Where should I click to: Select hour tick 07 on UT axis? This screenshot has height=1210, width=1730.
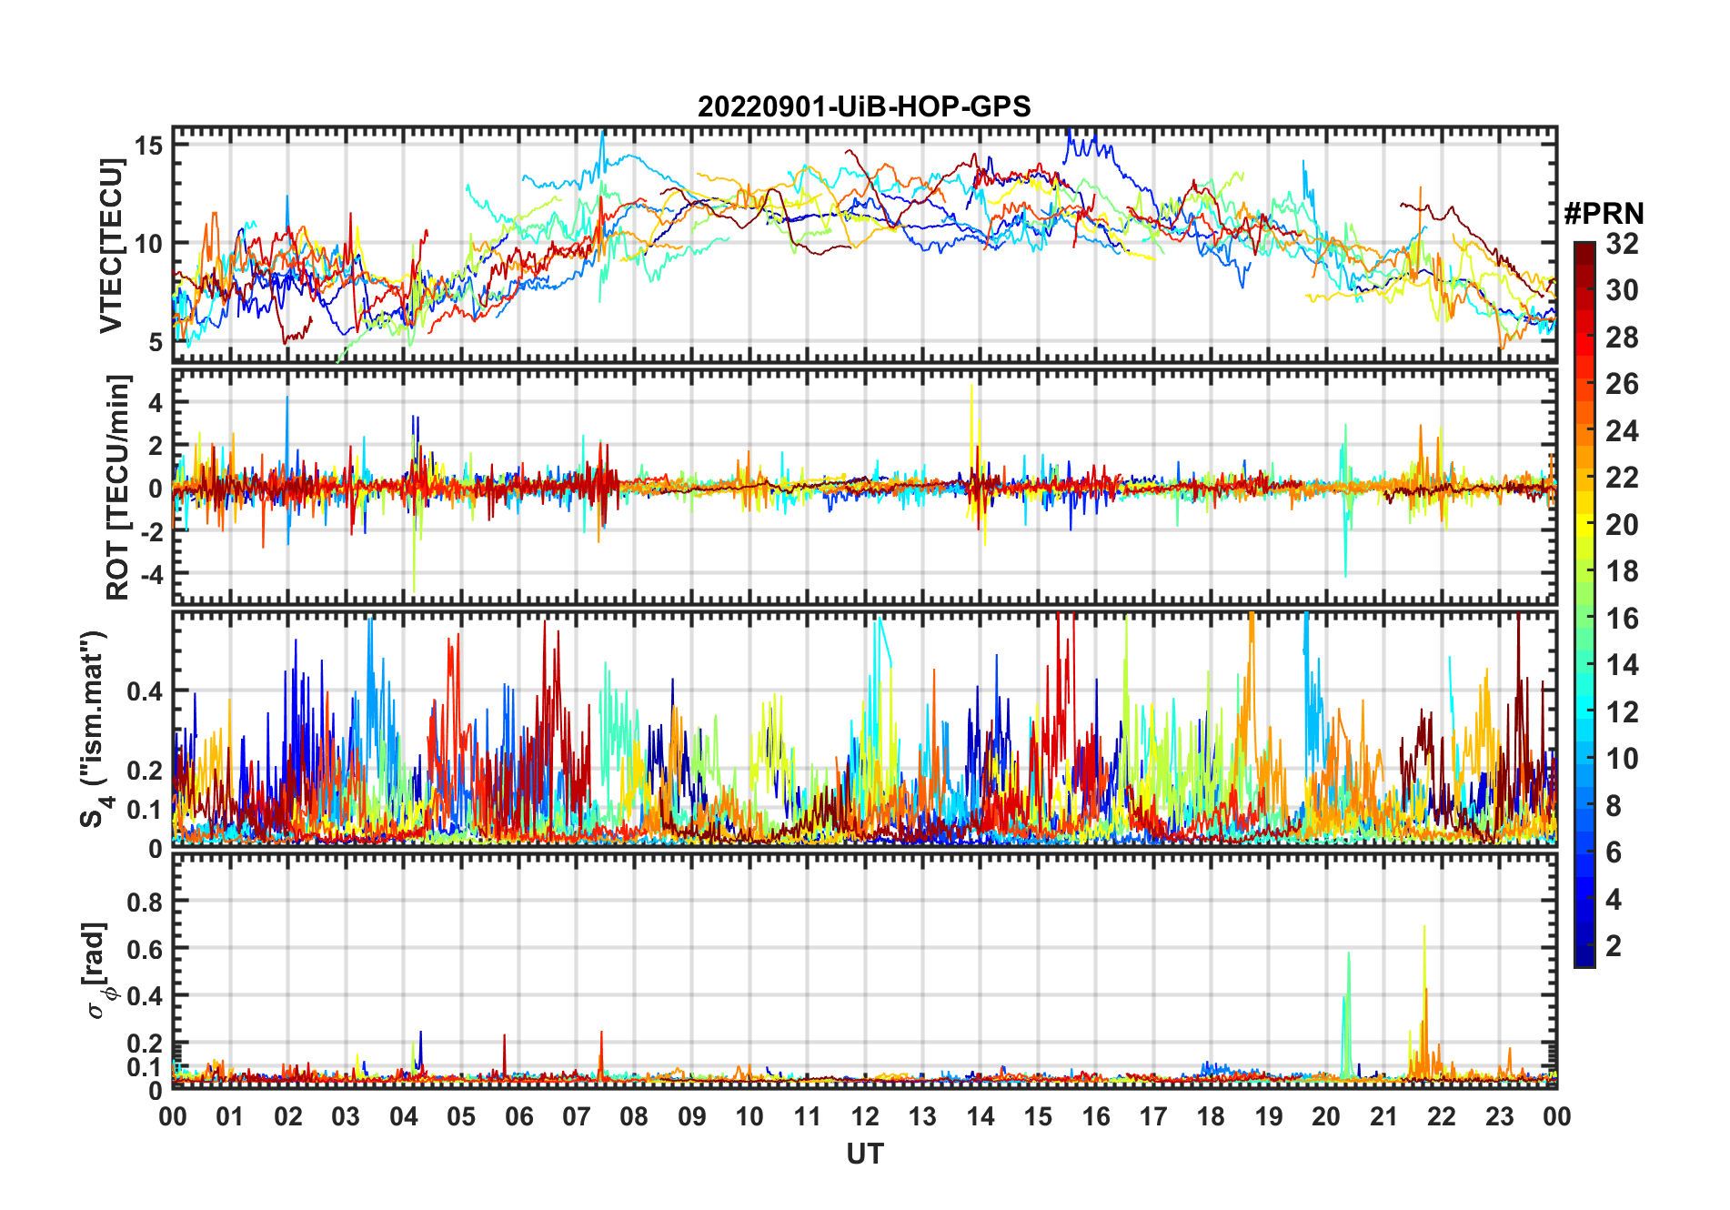[577, 1116]
